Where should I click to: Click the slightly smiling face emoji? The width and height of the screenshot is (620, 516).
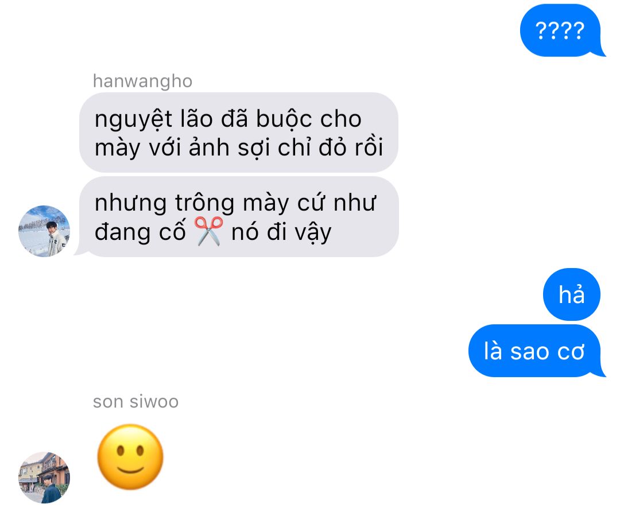(x=130, y=457)
